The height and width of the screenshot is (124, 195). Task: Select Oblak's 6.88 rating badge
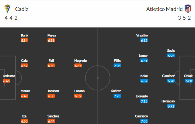pyautogui.click(x=189, y=81)
